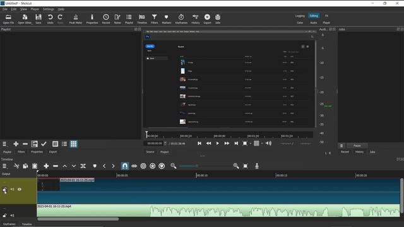
Task: Cut the selected clip in the timeline toolbar
Action: click(x=16, y=166)
